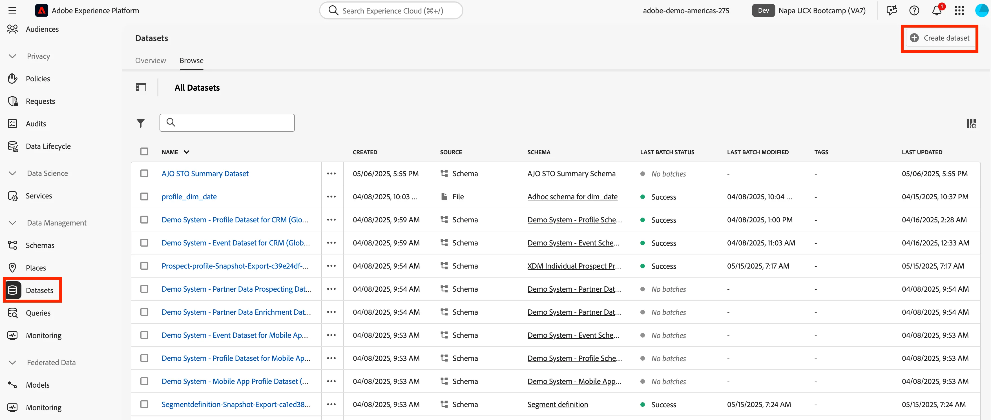Open the Napa UCX Bootcamp sandbox switcher

(x=809, y=10)
